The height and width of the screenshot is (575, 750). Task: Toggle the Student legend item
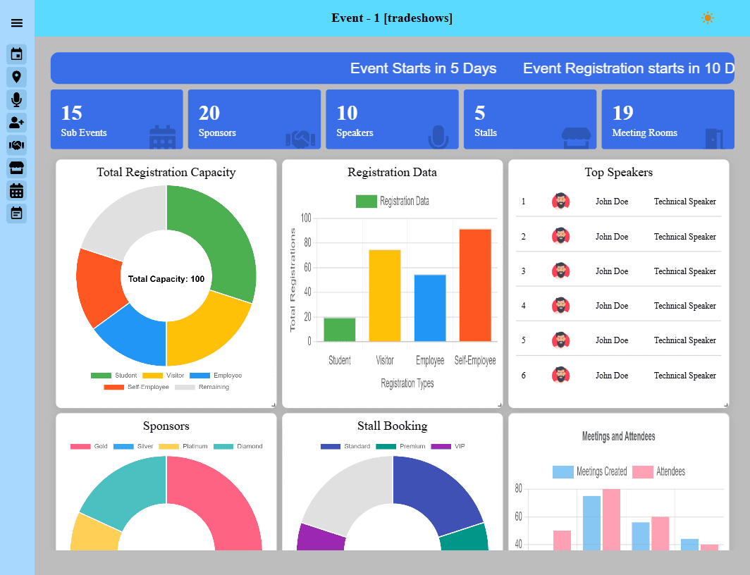[x=114, y=376]
